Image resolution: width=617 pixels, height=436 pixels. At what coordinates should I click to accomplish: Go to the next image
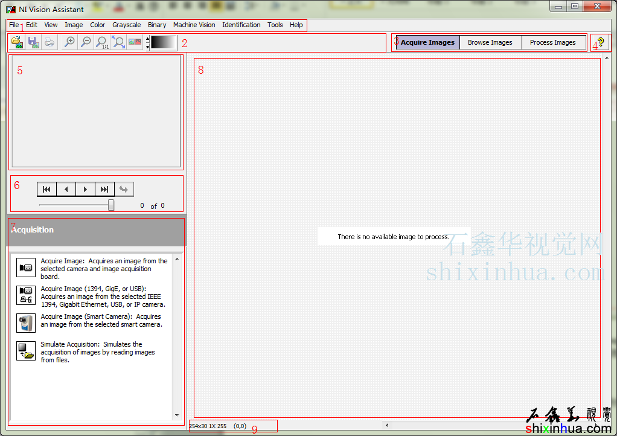(85, 190)
